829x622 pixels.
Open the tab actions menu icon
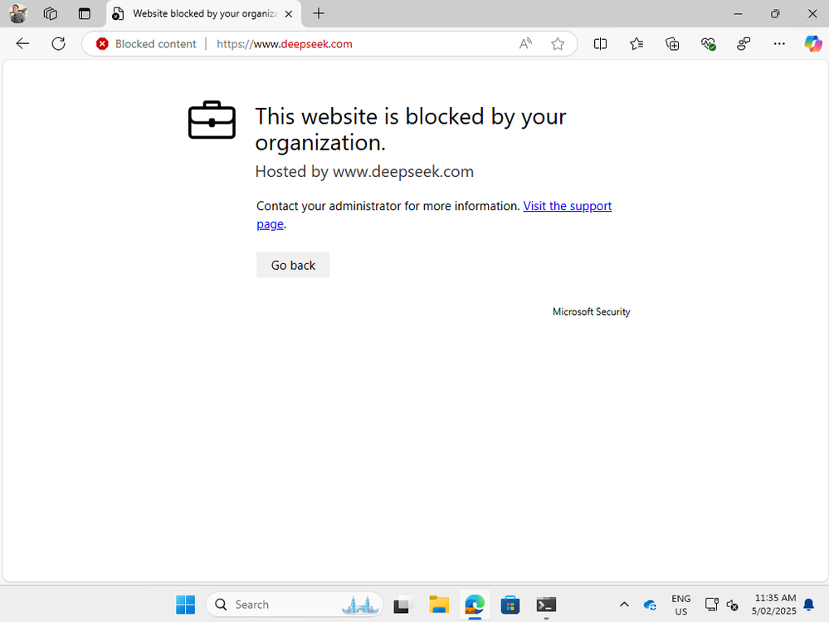coord(85,14)
